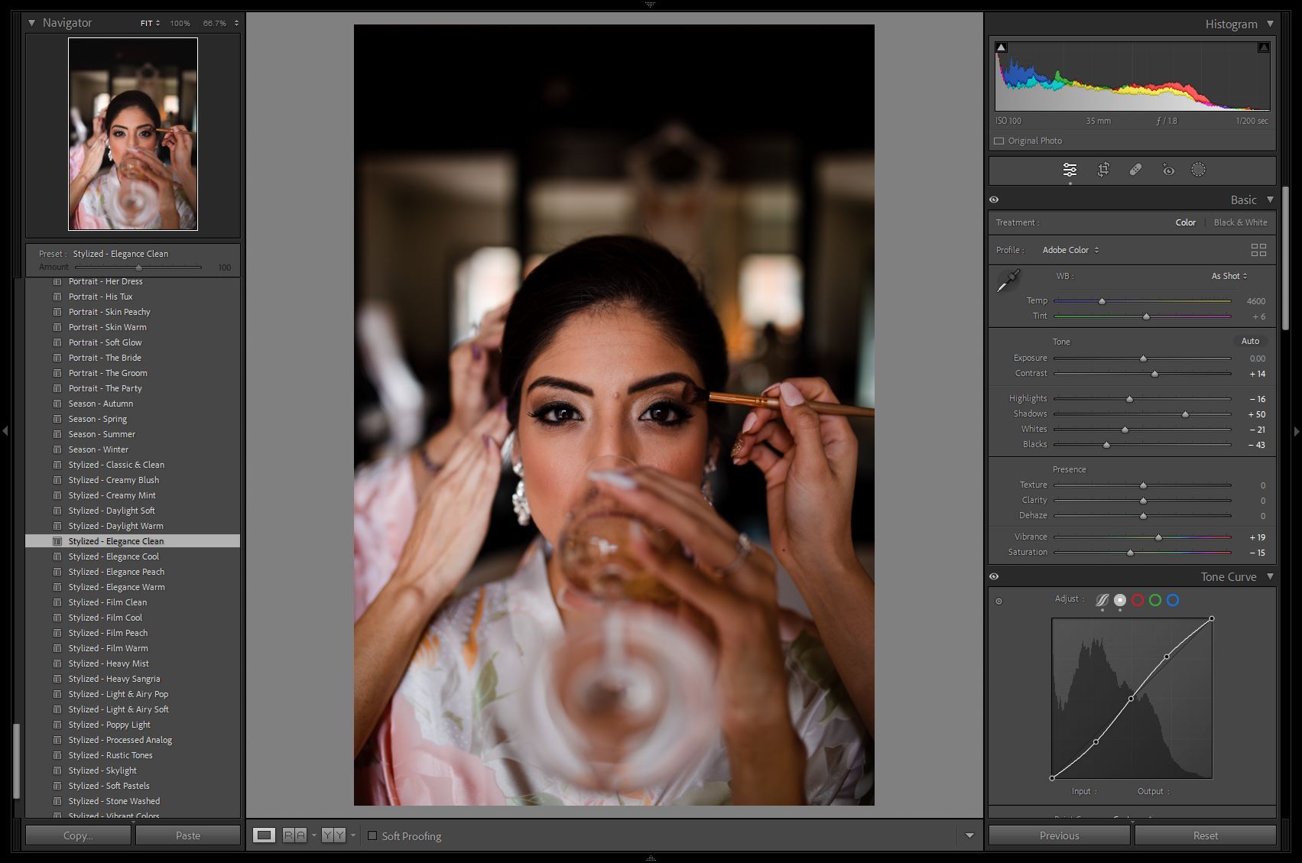Select the Crop overlay tool icon

click(x=1103, y=170)
